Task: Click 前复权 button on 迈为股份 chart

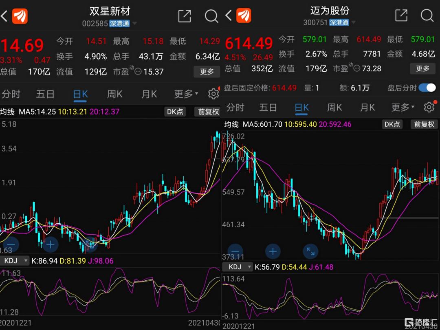Action: point(424,124)
